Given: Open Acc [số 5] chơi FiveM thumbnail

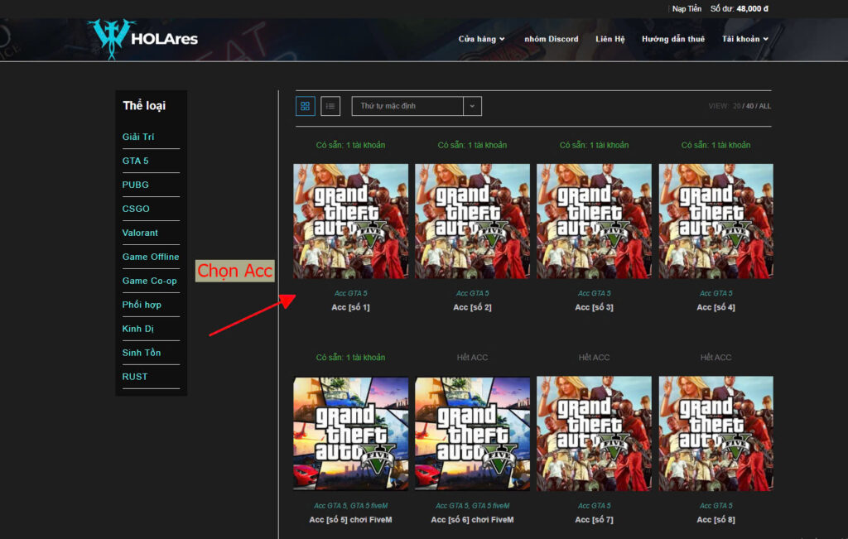Looking at the screenshot, I should 350,434.
